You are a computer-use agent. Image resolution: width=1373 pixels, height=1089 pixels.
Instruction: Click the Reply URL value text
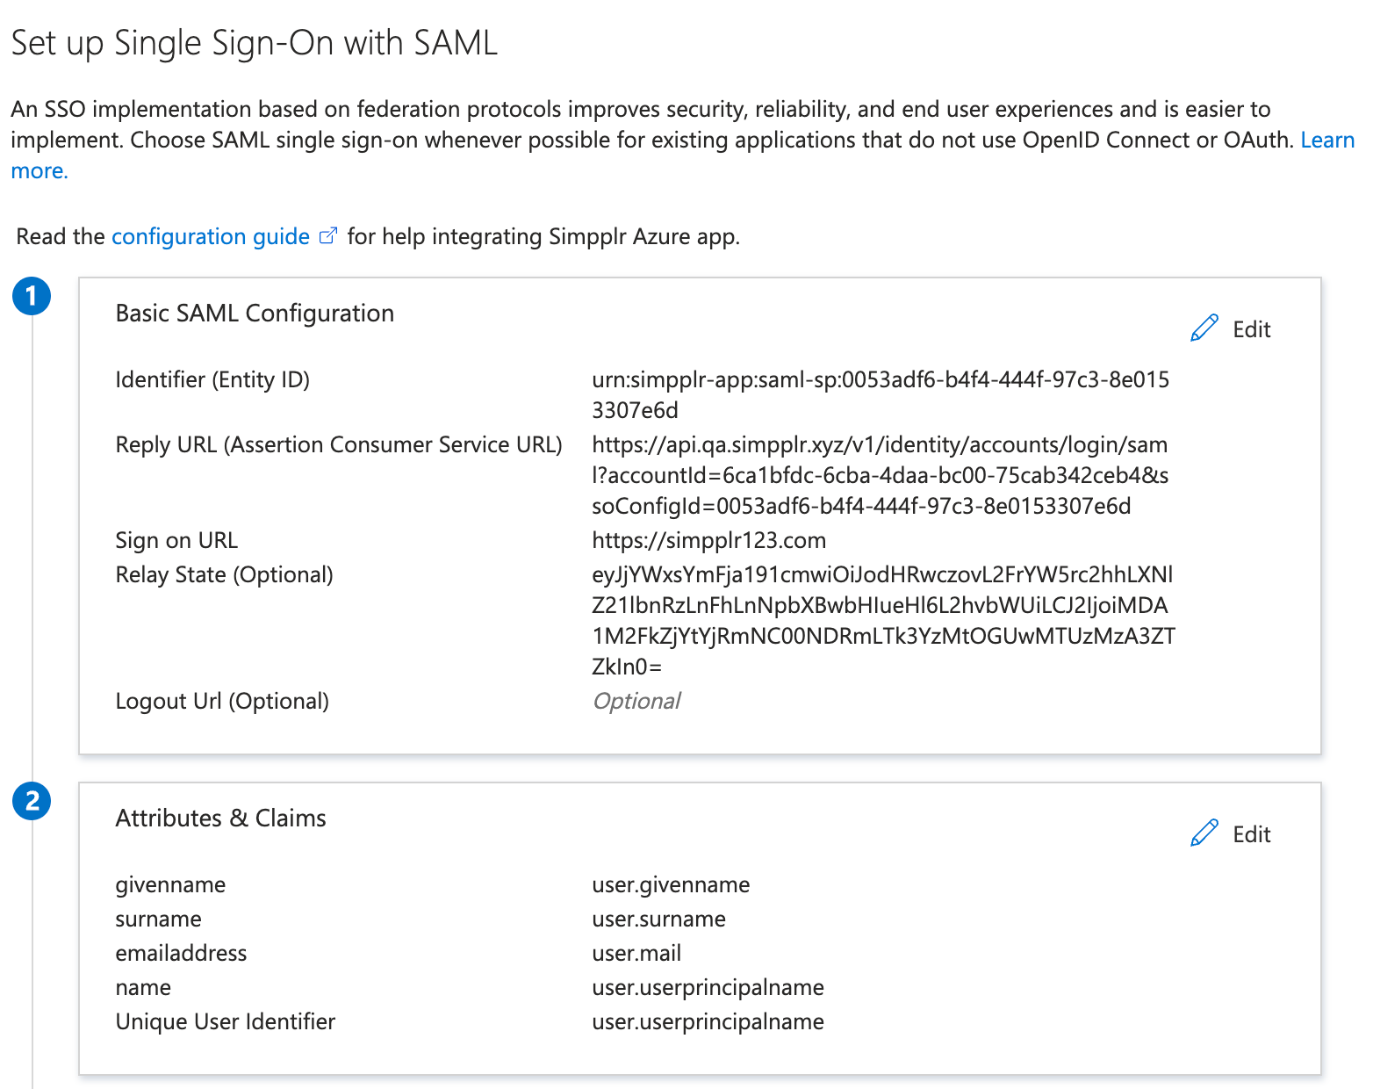pyautogui.click(x=880, y=475)
